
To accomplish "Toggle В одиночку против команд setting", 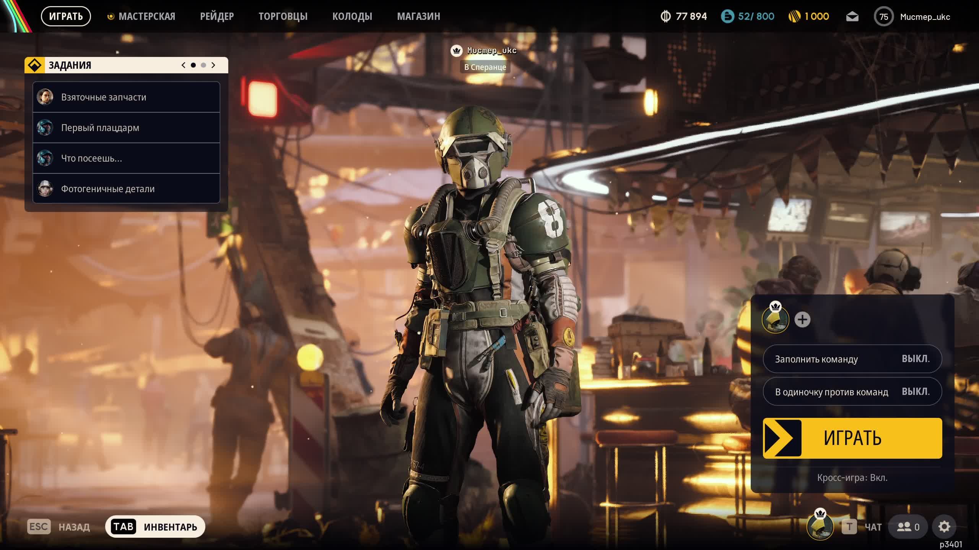I will [852, 391].
